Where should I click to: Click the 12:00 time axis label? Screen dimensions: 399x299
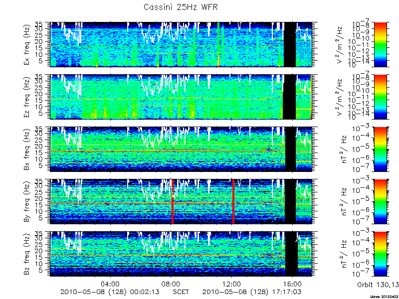tap(231, 284)
